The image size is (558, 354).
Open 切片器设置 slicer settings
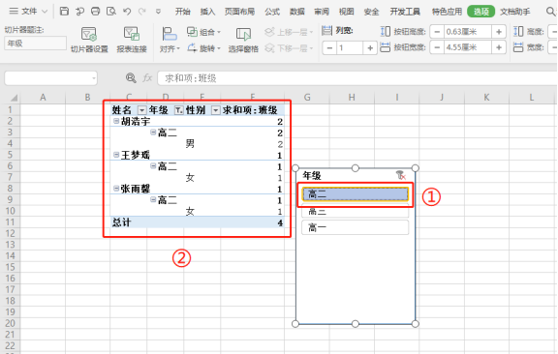pyautogui.click(x=89, y=40)
